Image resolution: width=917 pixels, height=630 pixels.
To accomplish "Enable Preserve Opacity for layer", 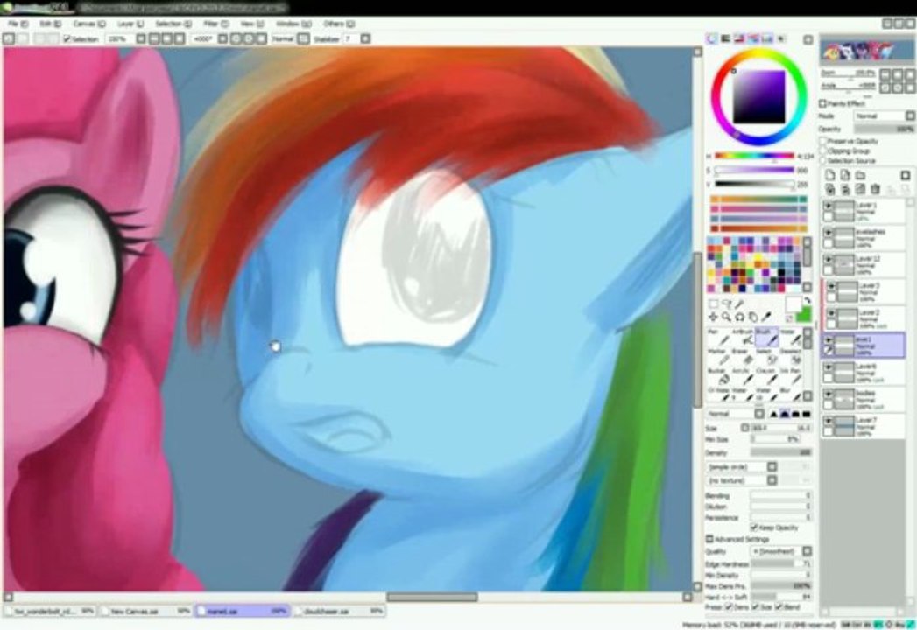I will pyautogui.click(x=823, y=141).
